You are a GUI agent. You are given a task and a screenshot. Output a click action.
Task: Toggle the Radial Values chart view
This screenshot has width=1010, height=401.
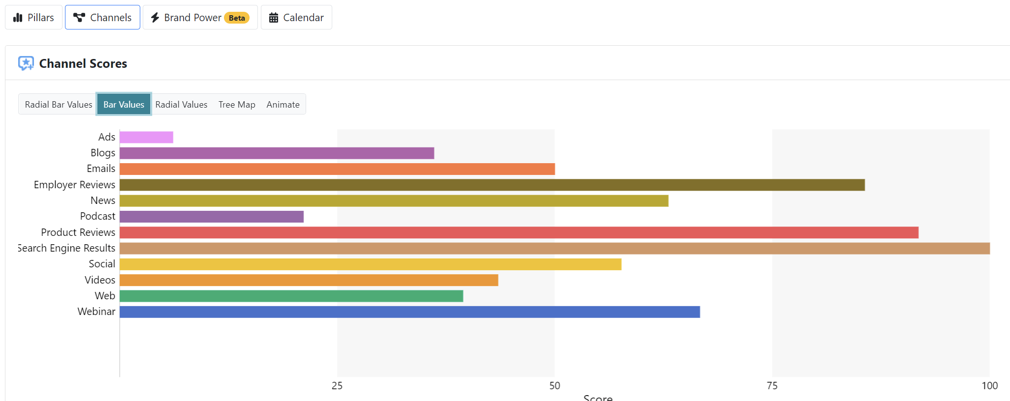(x=181, y=105)
